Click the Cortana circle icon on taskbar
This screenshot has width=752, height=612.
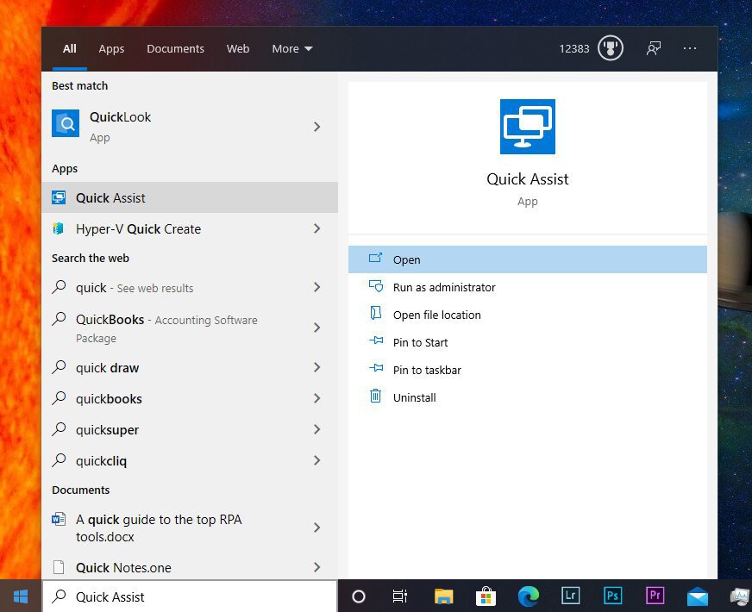[x=358, y=596]
